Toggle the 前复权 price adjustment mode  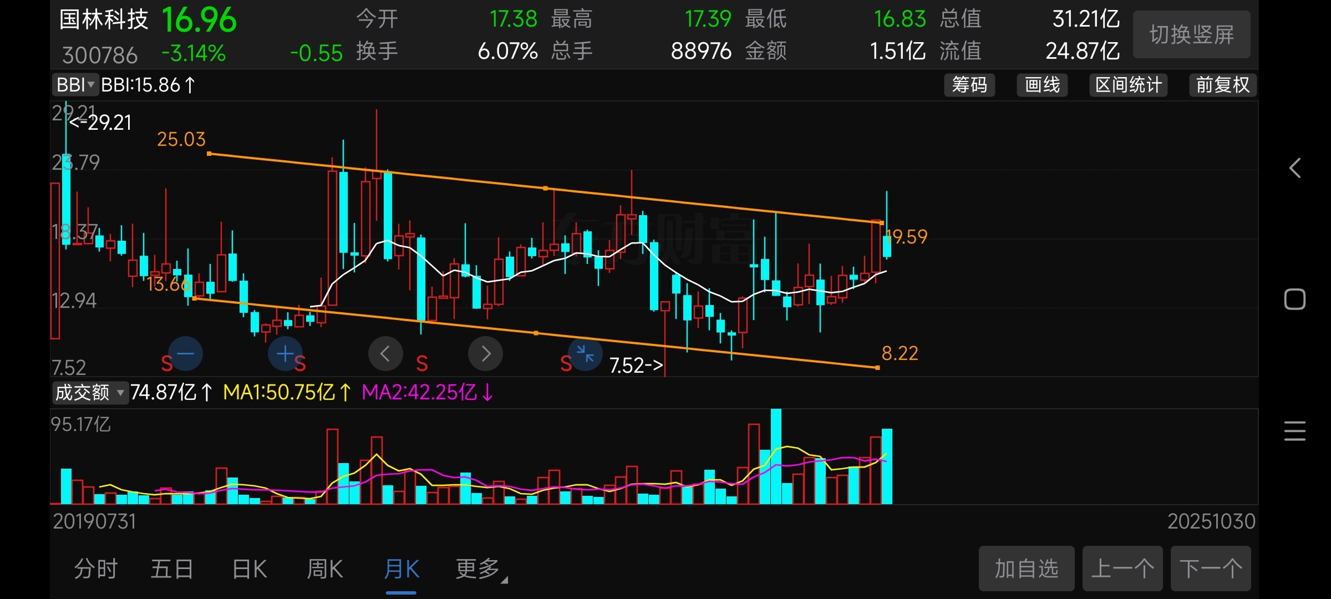pos(1222,85)
